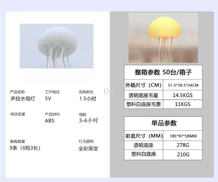The height and width of the screenshot is (182, 218).
Task: Select the 210G weight value
Action: tap(183, 155)
